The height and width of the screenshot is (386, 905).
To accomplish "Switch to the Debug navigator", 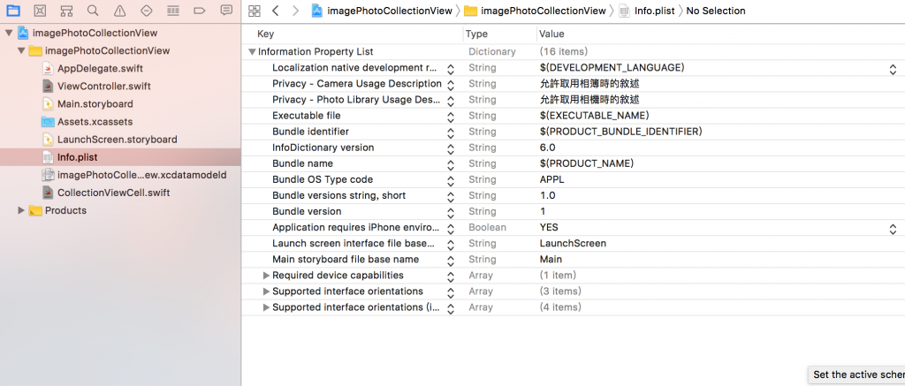I will coord(173,11).
